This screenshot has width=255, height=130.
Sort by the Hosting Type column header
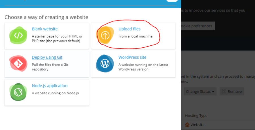point(196,116)
